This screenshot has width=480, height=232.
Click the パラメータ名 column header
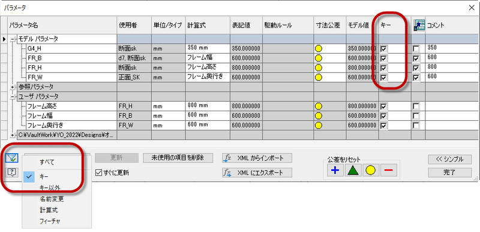point(62,26)
